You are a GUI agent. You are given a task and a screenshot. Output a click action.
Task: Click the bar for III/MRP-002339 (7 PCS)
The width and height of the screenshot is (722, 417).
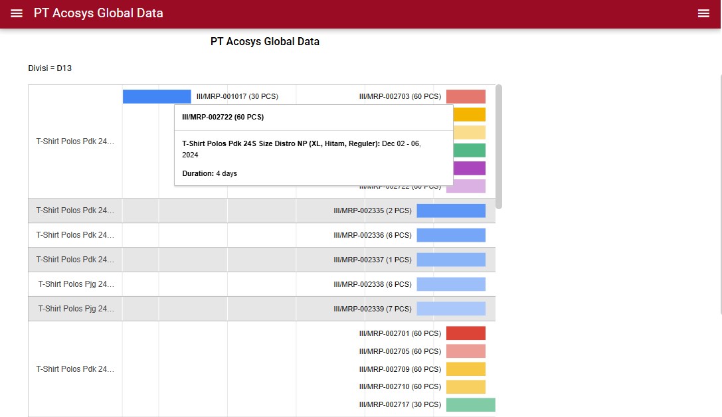coord(451,309)
